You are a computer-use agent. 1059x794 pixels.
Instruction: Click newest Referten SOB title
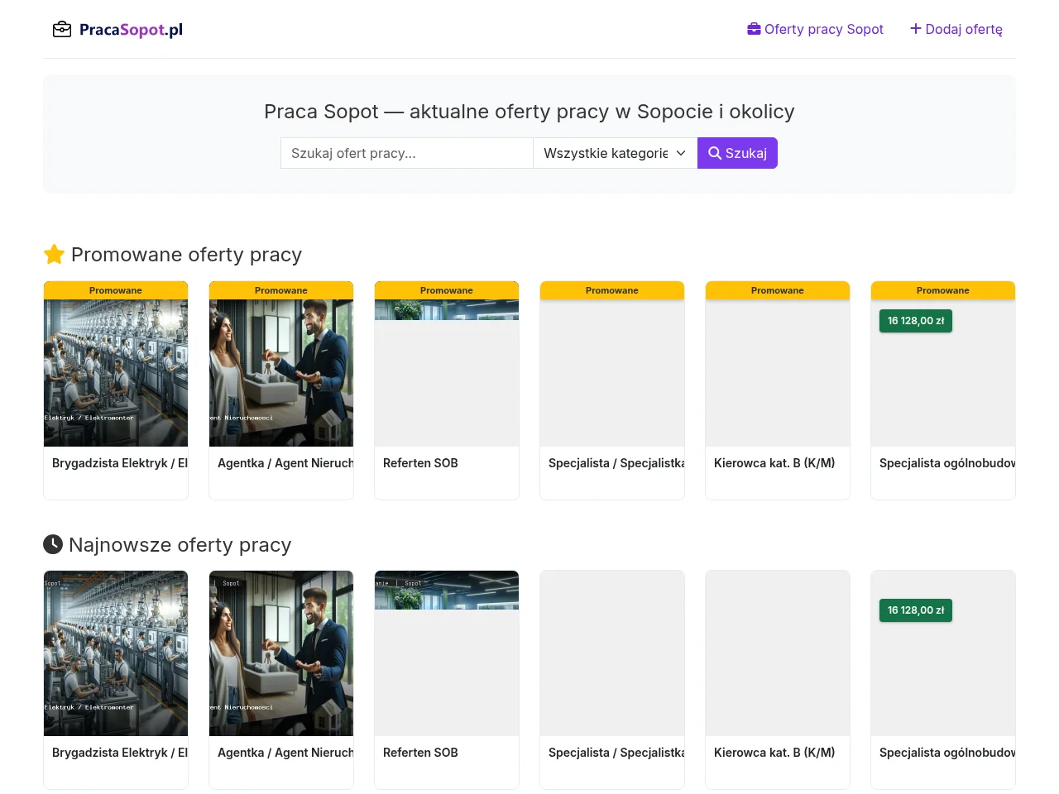coord(420,753)
